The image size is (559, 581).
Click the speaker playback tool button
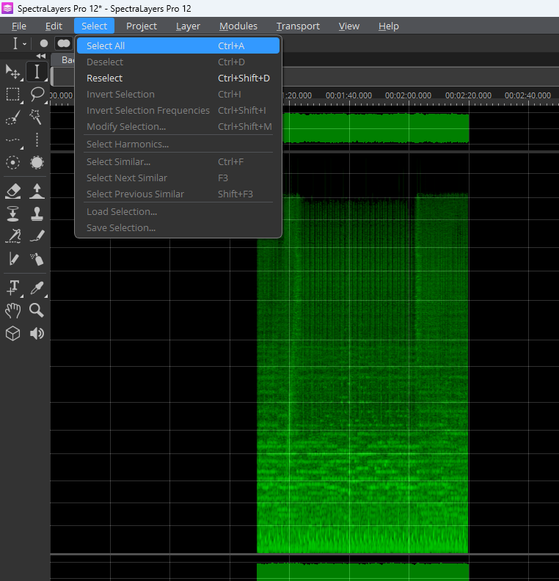[x=37, y=334]
